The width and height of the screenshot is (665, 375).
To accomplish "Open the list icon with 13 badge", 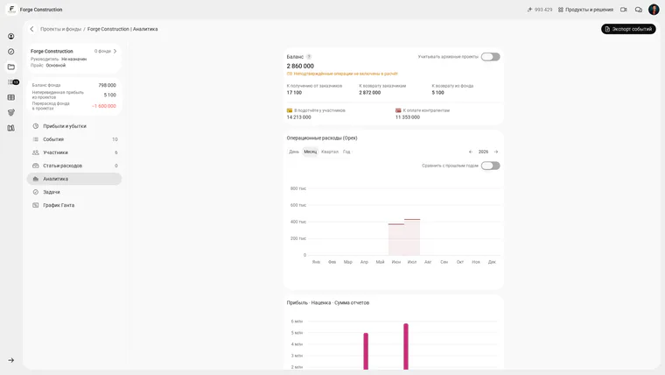I will click(13, 82).
